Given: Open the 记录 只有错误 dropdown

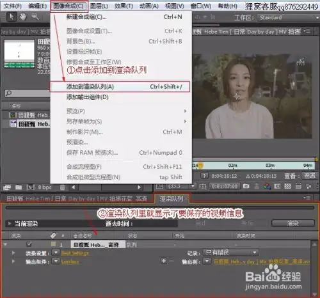Looking at the screenshot, I should click(230, 253).
